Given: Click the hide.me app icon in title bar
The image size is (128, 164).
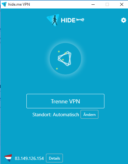Looking at the screenshot, I should coord(4,4).
